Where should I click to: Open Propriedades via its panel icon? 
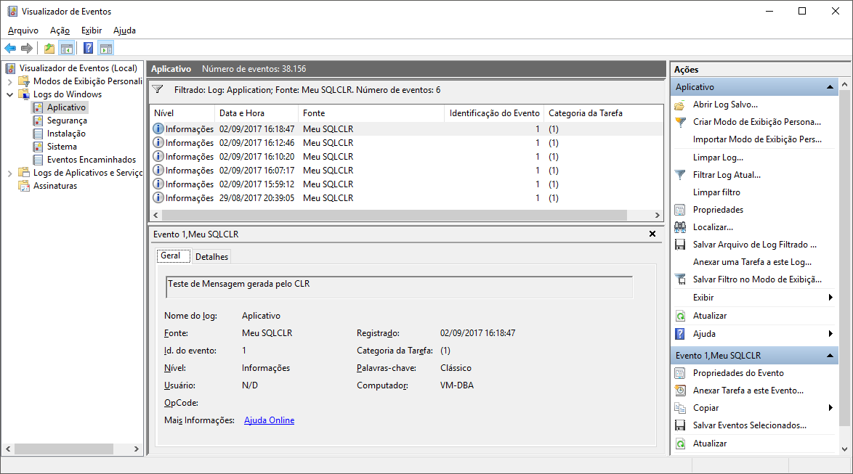pos(679,209)
